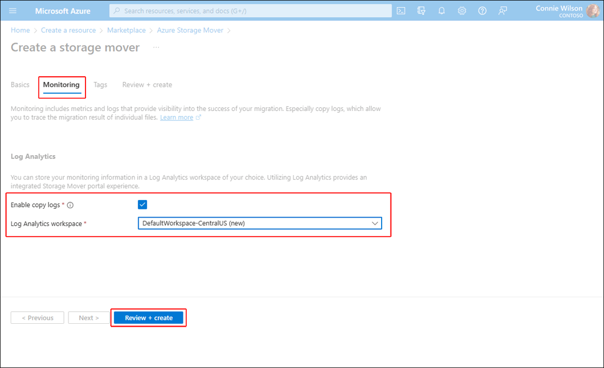Click the Azure Storage Mover breadcrumb
Viewport: 604px width, 368px height.
[x=190, y=30]
